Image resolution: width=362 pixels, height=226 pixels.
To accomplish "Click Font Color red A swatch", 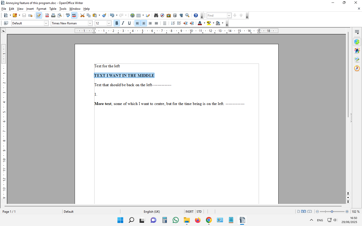I will (x=200, y=23).
